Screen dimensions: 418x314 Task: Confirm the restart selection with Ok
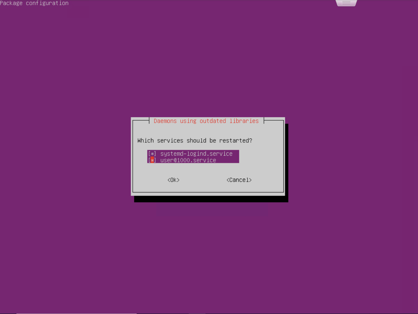pos(173,180)
